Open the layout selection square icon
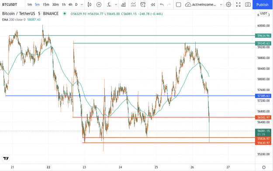This screenshot has height=171, width=273. coord(179,4)
